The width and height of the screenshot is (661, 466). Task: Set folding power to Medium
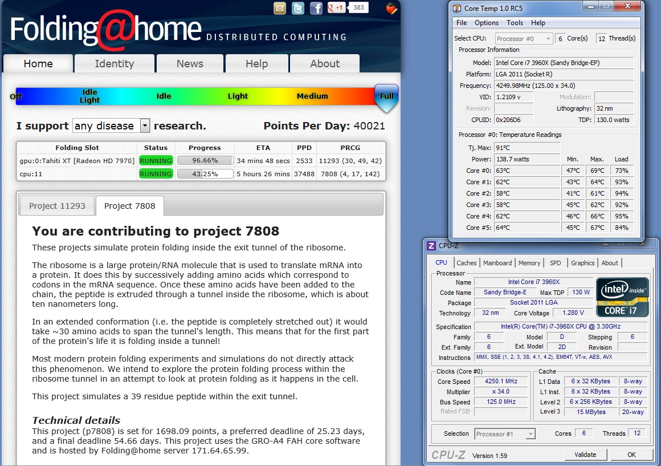pos(312,96)
